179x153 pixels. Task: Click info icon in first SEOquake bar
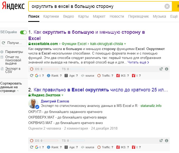pyautogui.click(x=167, y=69)
